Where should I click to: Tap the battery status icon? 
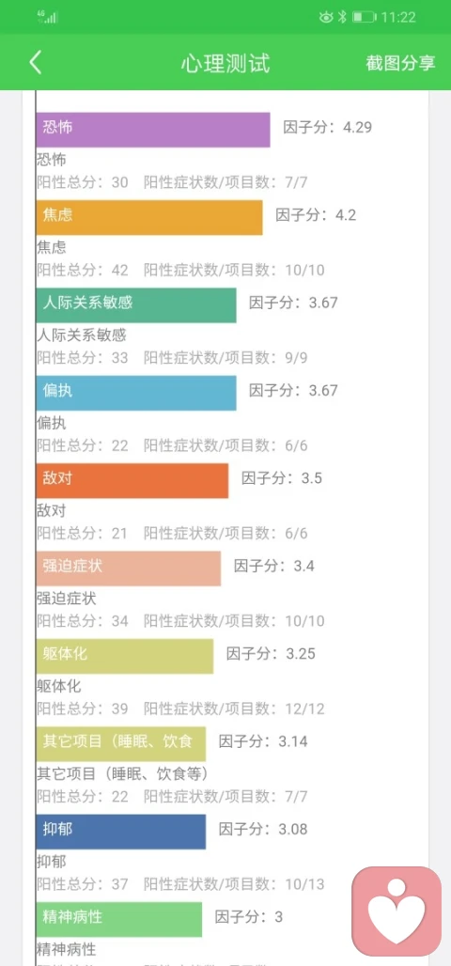click(x=365, y=17)
